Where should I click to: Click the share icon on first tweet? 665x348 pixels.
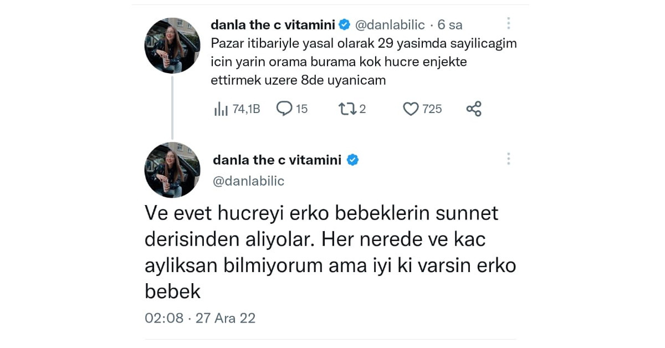pos(474,109)
